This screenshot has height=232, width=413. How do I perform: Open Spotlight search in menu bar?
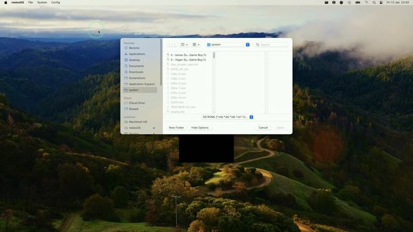[374, 3]
